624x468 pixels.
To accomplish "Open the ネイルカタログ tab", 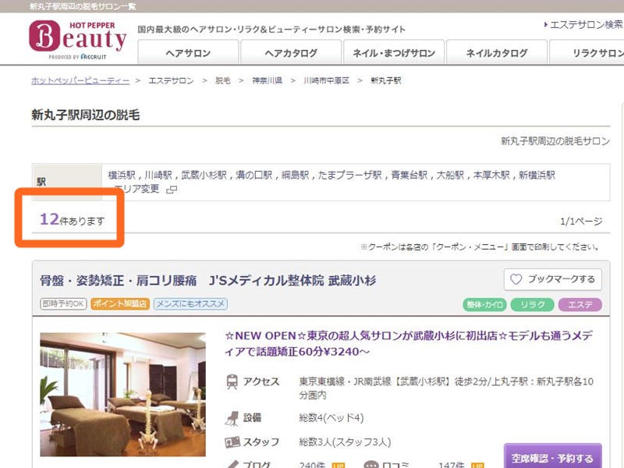I will click(x=496, y=53).
